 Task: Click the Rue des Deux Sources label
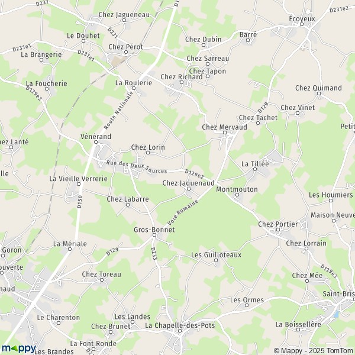click(x=137, y=167)
